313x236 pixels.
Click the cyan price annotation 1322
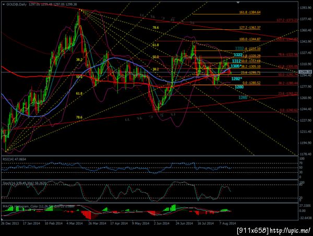click(238, 55)
